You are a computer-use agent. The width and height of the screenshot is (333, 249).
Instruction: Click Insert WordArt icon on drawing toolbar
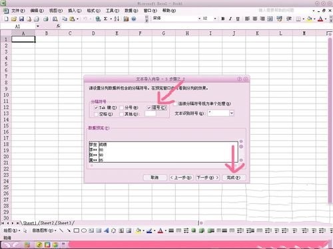pyautogui.click(x=107, y=230)
